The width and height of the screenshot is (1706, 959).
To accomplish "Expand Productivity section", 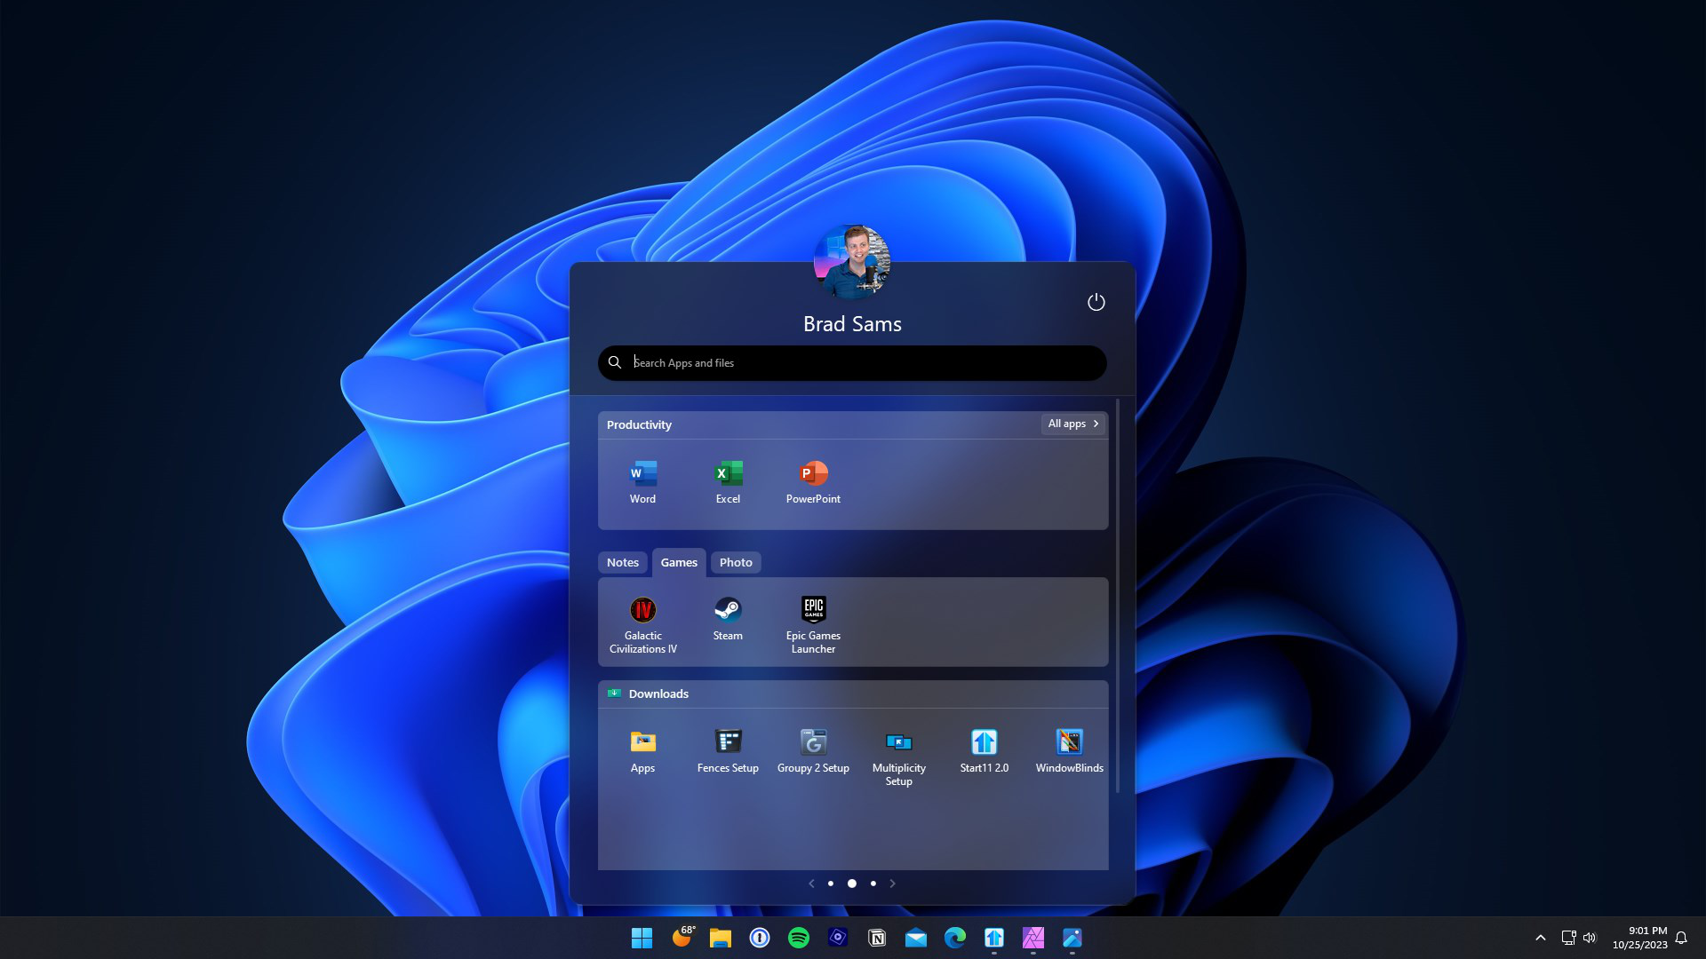I will 1073,424.
